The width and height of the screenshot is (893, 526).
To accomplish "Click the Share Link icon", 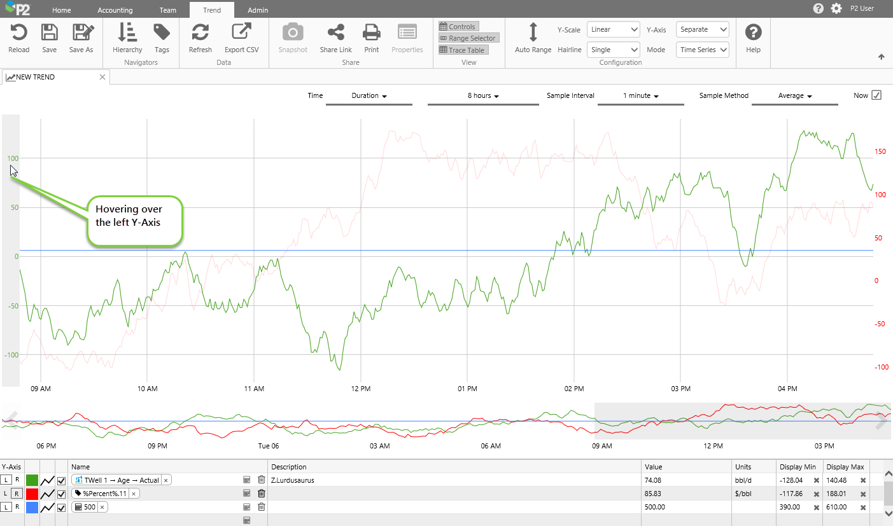I will 335,32.
